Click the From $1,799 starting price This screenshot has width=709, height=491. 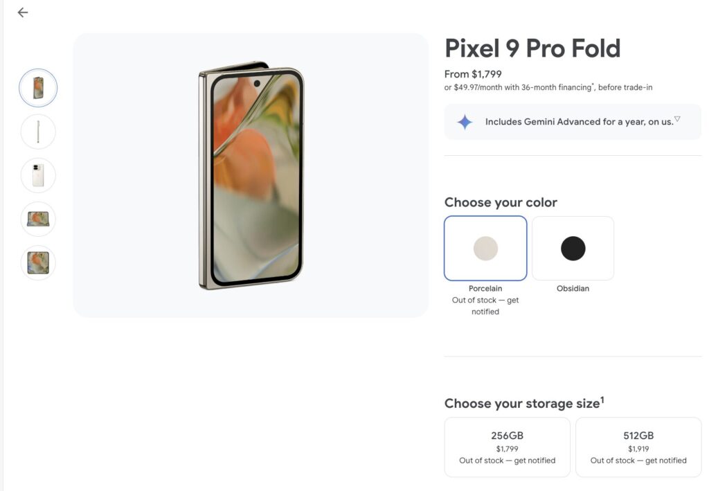473,74
